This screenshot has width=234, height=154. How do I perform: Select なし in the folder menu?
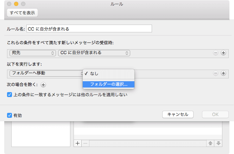tap(108, 73)
